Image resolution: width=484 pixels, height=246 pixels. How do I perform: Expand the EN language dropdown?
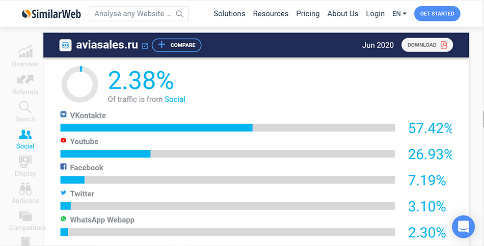[399, 14]
